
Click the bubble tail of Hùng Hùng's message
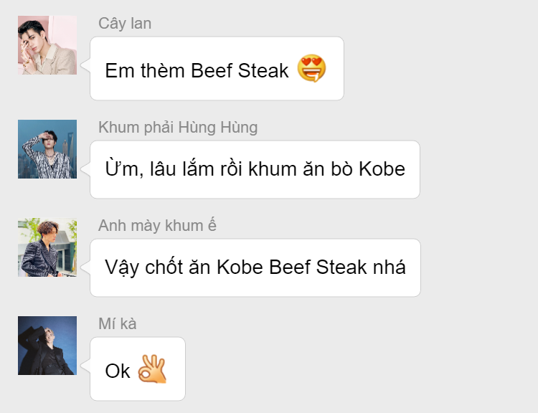point(85,168)
